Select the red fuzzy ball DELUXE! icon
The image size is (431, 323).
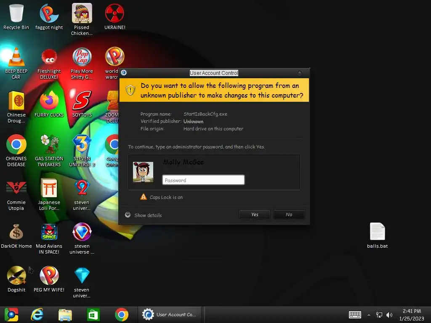coord(49,63)
